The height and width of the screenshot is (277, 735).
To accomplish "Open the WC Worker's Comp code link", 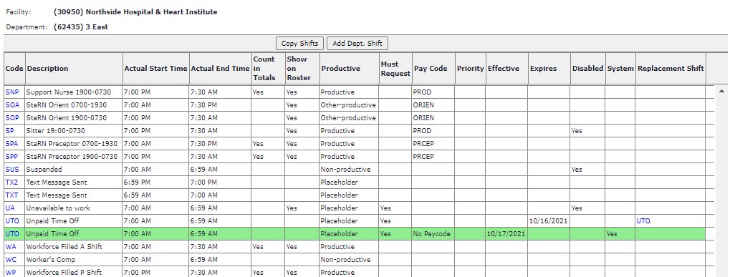I will [11, 259].
